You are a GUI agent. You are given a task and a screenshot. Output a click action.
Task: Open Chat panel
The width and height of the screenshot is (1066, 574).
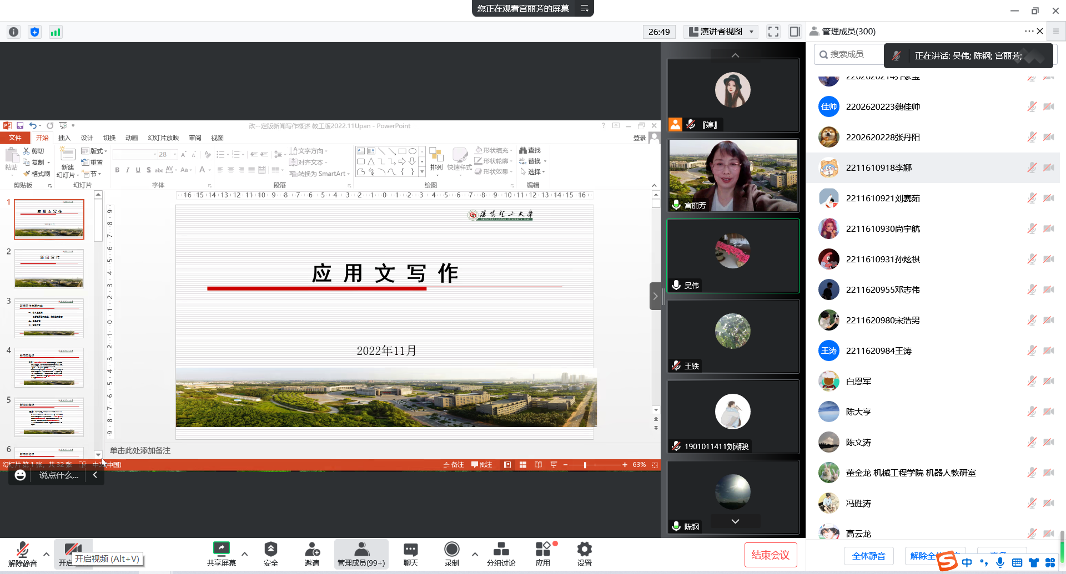[x=411, y=554]
